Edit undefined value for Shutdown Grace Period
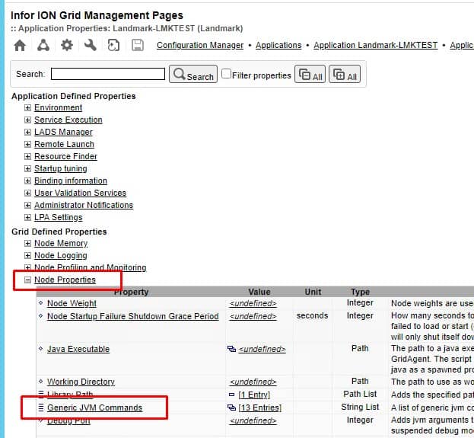This screenshot has height=438, width=474. coord(253,316)
